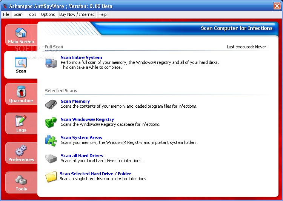Screen dimensions: 283x201
Task: Open the Help menu
Action: pyautogui.click(x=103, y=14)
